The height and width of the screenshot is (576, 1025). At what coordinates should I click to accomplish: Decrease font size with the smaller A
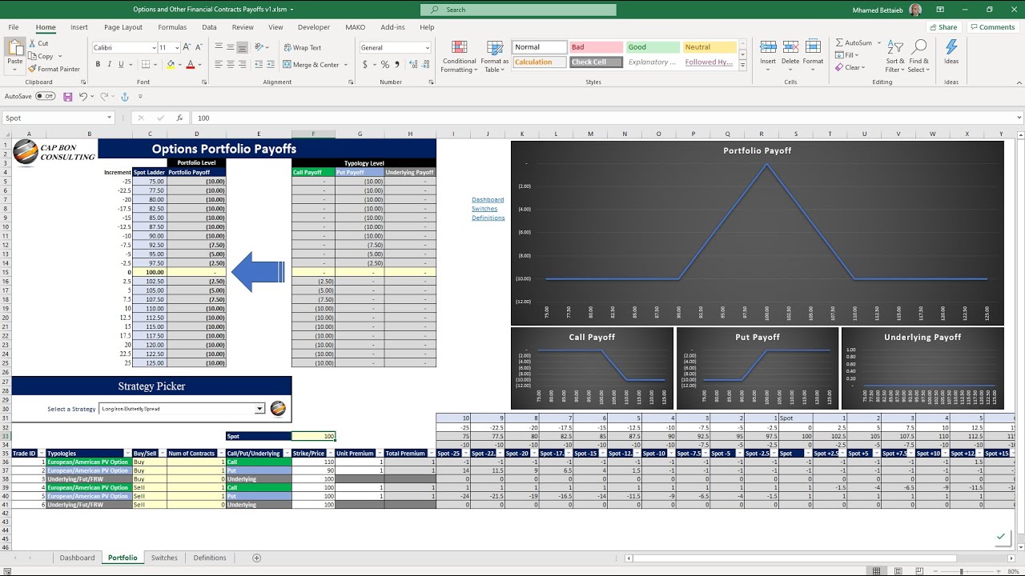point(199,48)
